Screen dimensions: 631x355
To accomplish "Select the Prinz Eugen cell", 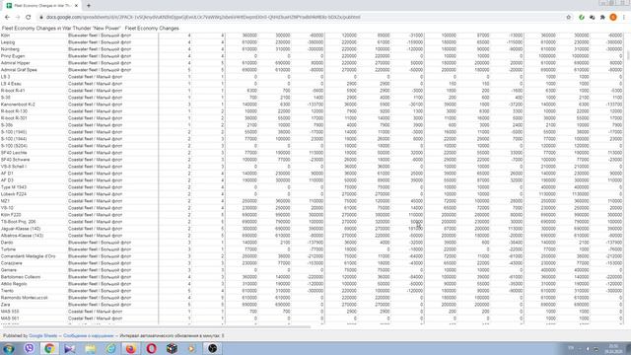I will tap(34, 56).
